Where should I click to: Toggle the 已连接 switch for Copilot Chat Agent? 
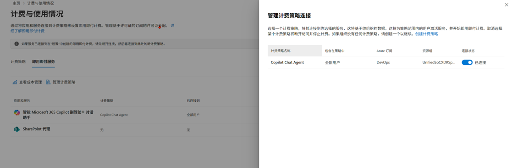[467, 63]
